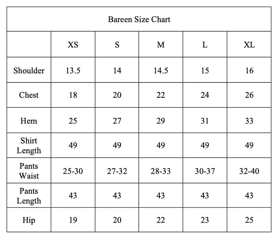Click the 13.5 shoulder measurement cell
The width and height of the screenshot is (278, 239).
pos(73,71)
